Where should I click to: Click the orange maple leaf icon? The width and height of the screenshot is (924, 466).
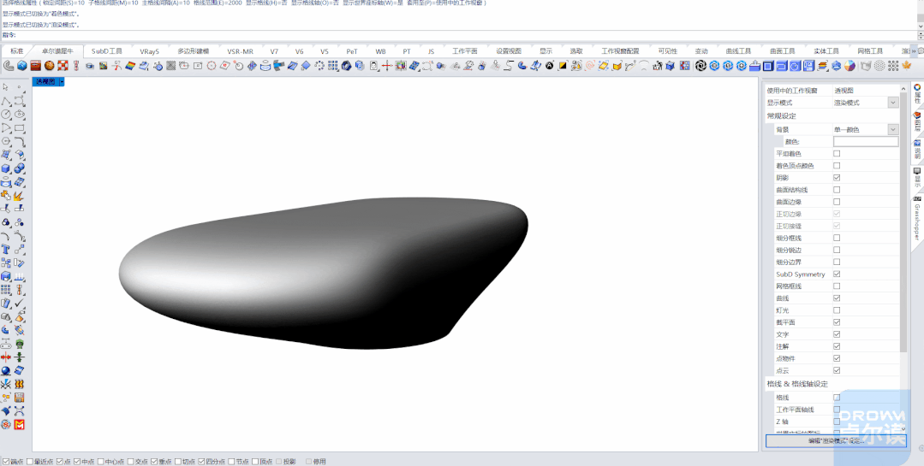(905, 66)
